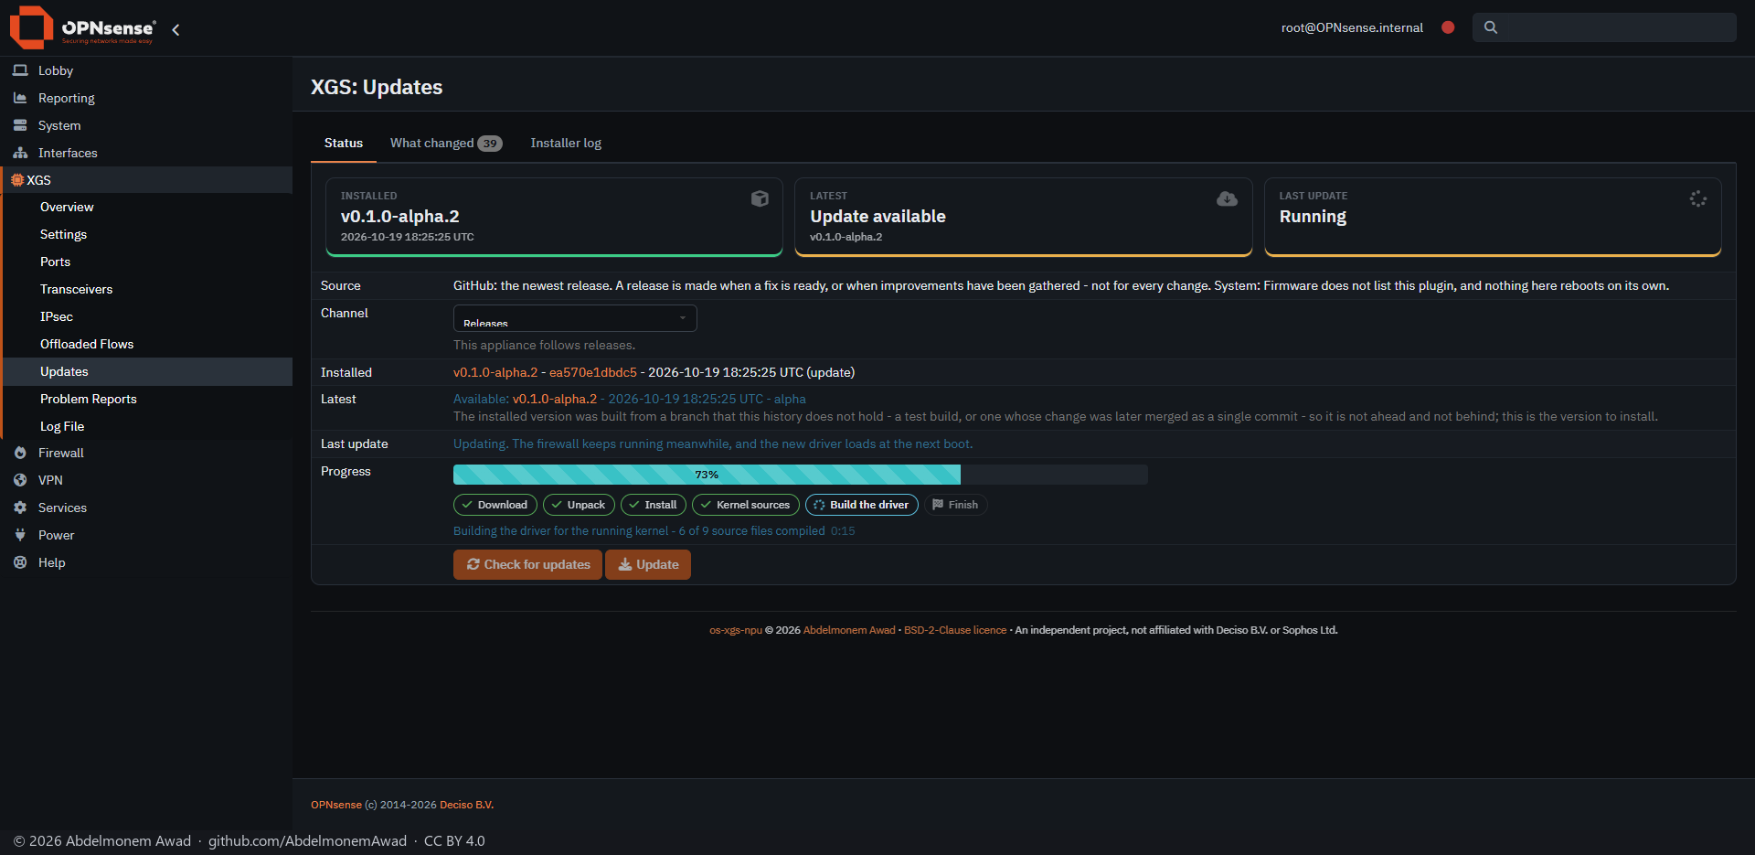Open Problem Reports in XGS menu
Screen dimensions: 1755x855
pos(148,399)
